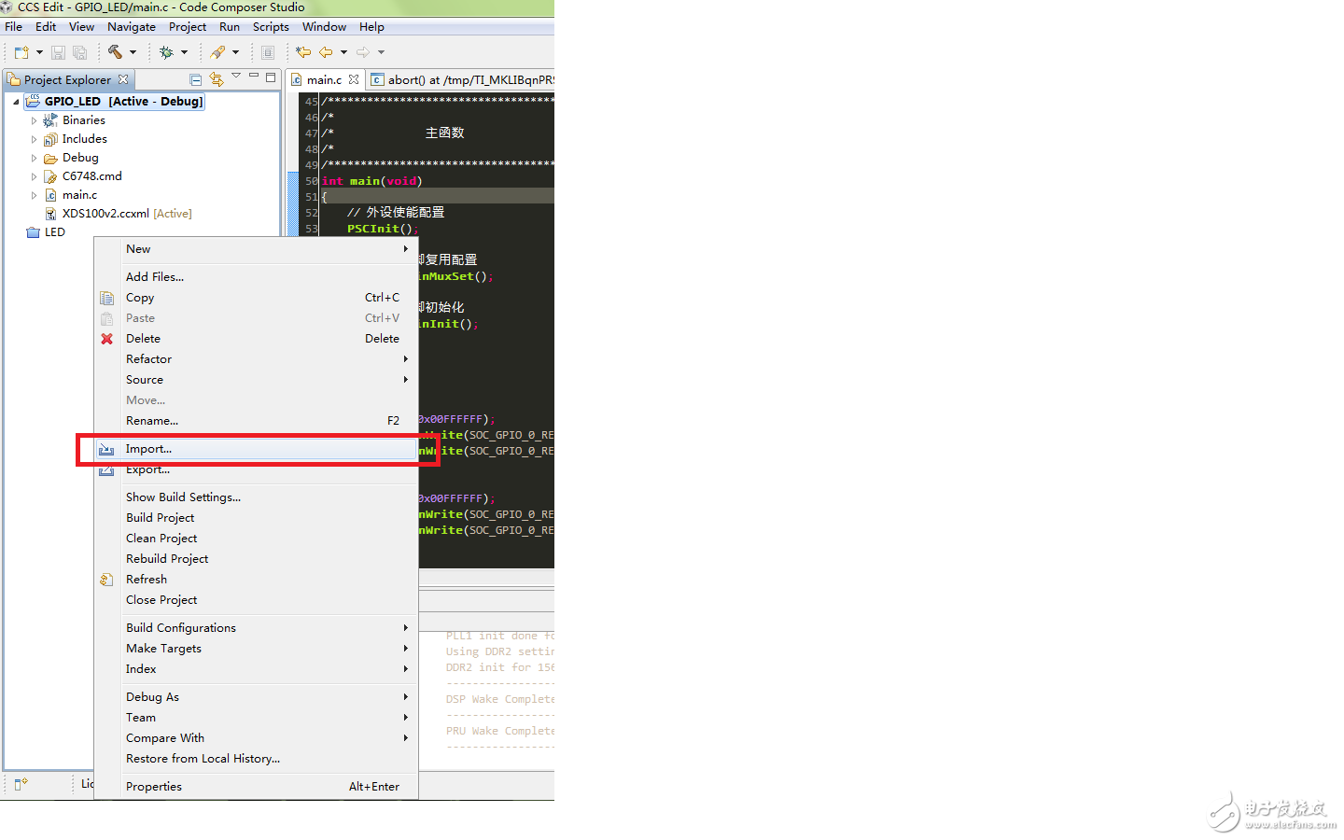Viewport: 1344px width, 840px height.
Task: Toggle Link with Editor in Project Explorer
Action: click(217, 79)
